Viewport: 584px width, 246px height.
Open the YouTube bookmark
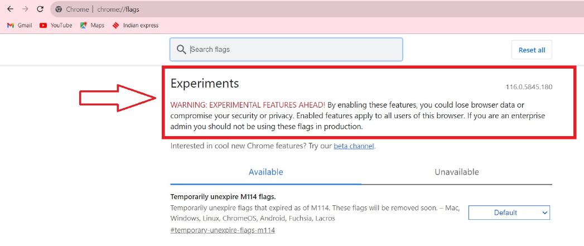click(56, 25)
